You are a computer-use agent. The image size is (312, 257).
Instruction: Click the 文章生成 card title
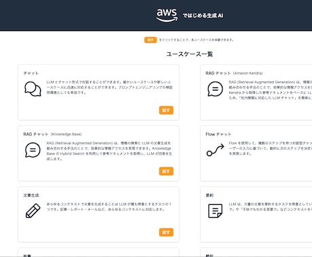(31, 195)
